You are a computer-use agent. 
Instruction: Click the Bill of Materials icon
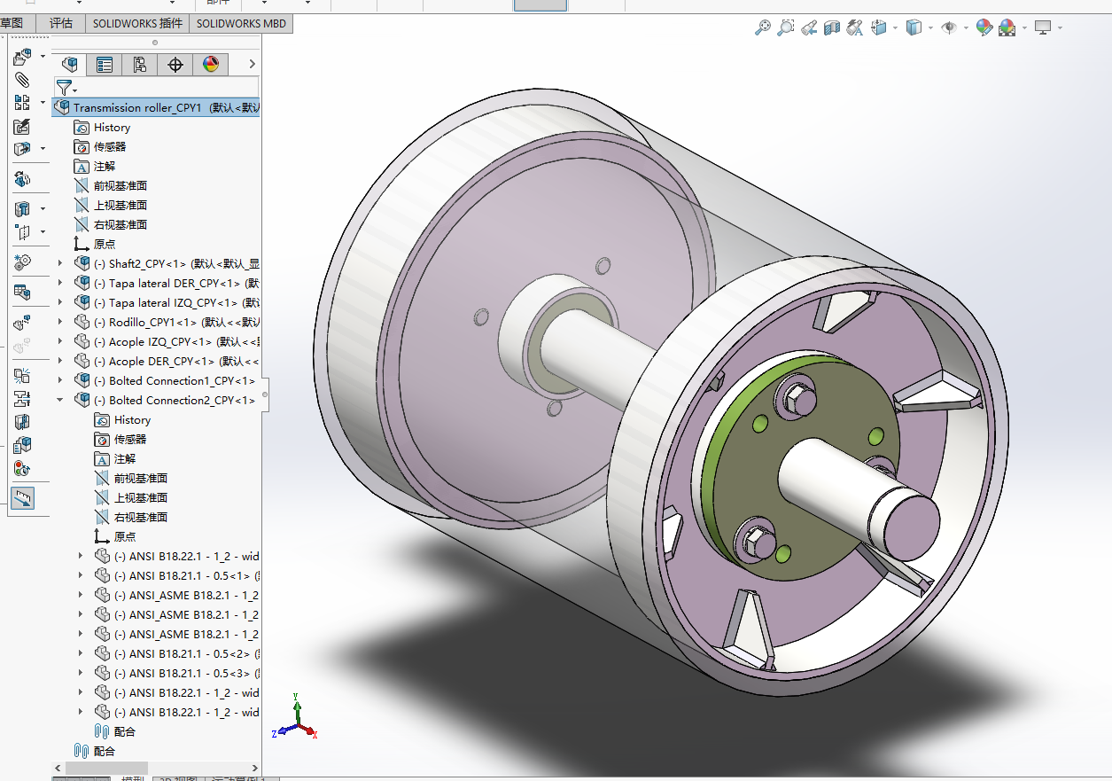22,293
